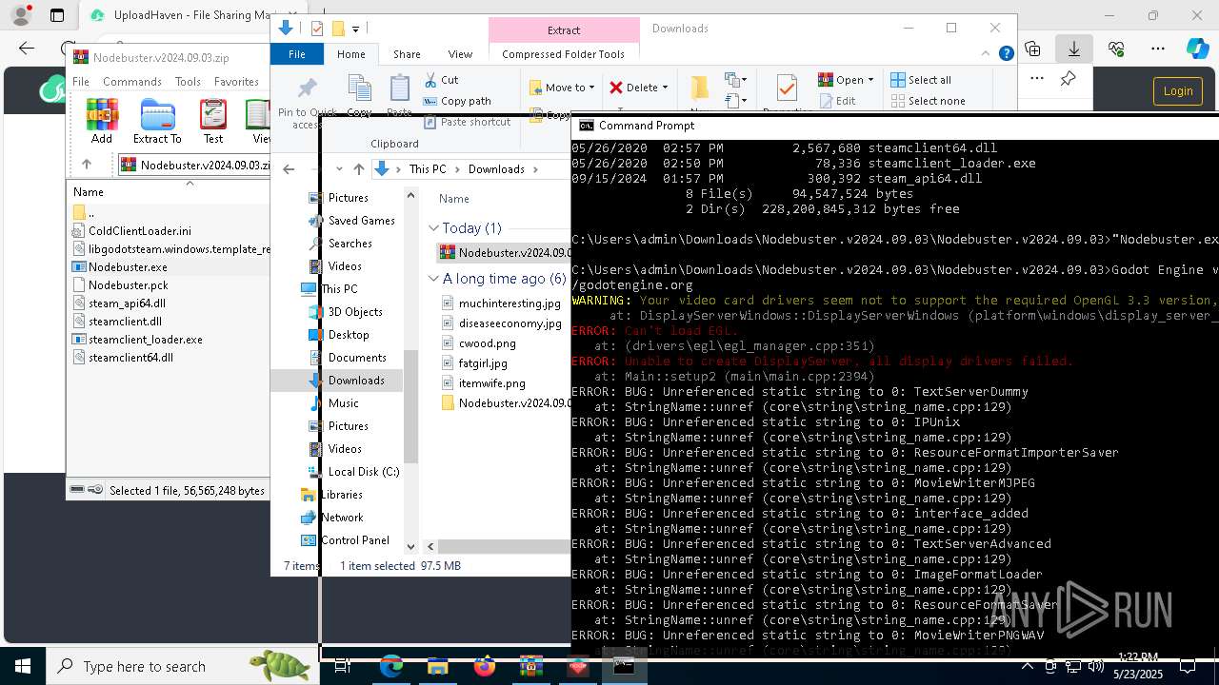Click navigation pane scrollbar down arrow
Screen dimensions: 1219x685
pyautogui.click(x=411, y=546)
